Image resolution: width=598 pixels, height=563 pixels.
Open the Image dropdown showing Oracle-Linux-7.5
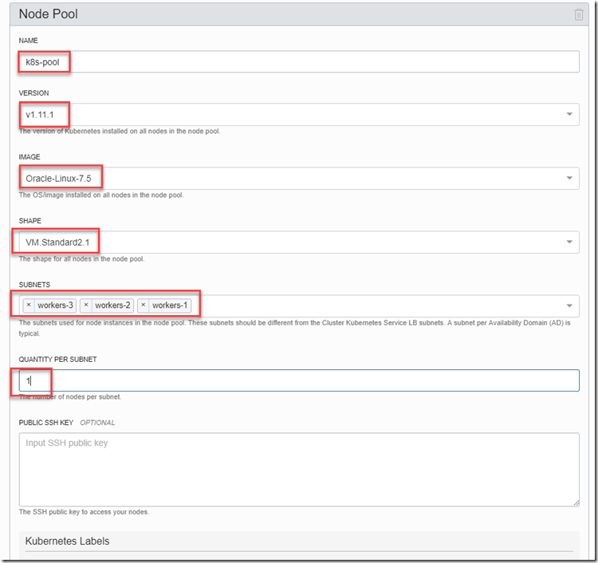[x=299, y=178]
